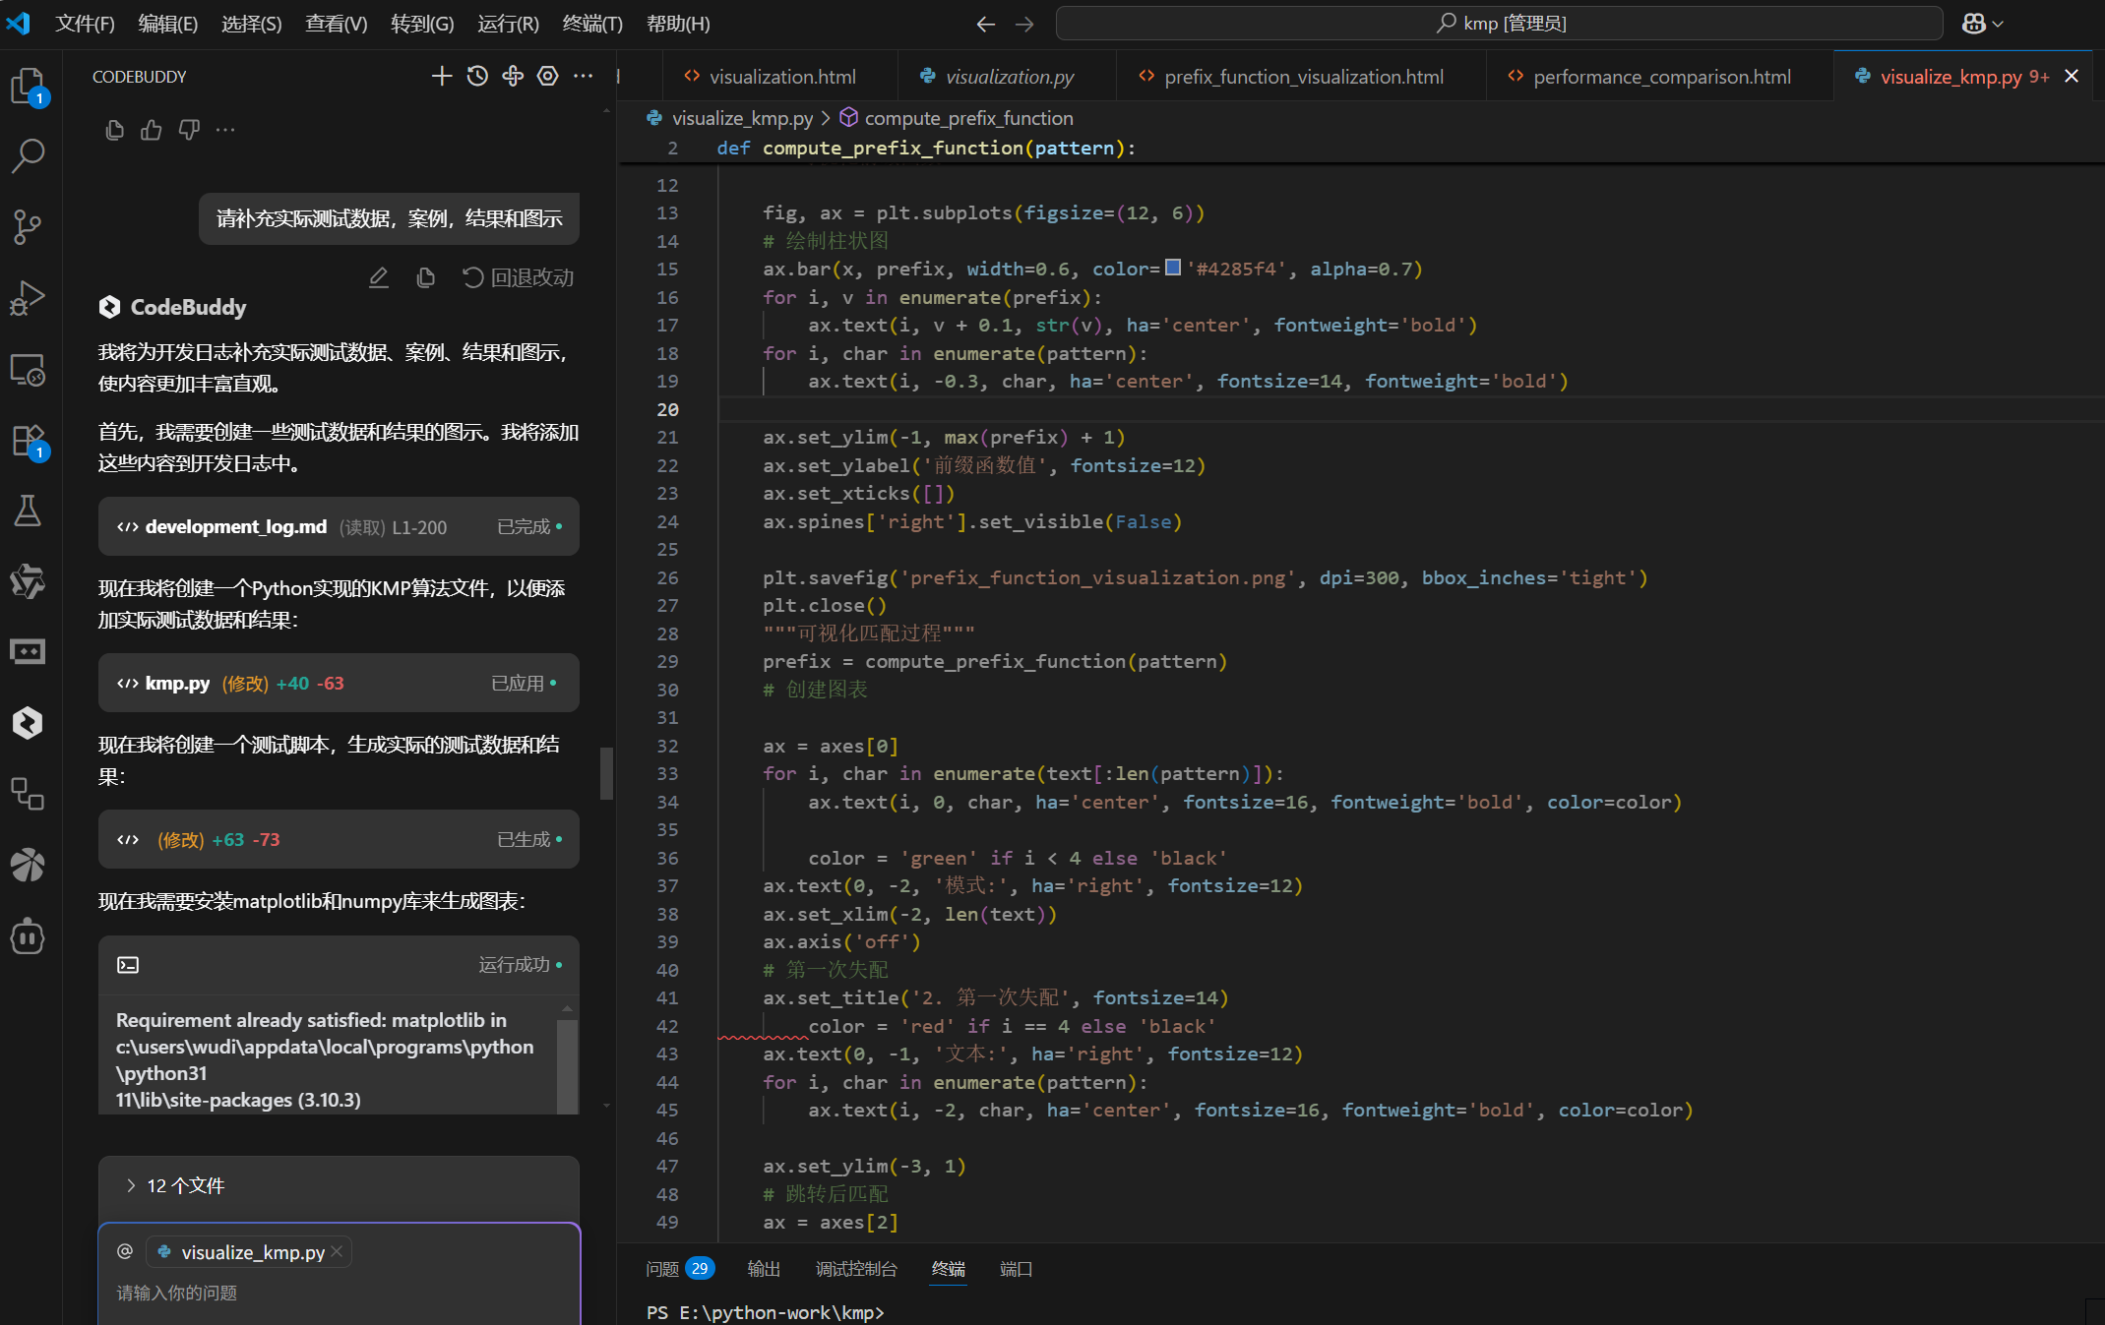Navigate back with left arrow
The width and height of the screenshot is (2105, 1325).
click(985, 24)
